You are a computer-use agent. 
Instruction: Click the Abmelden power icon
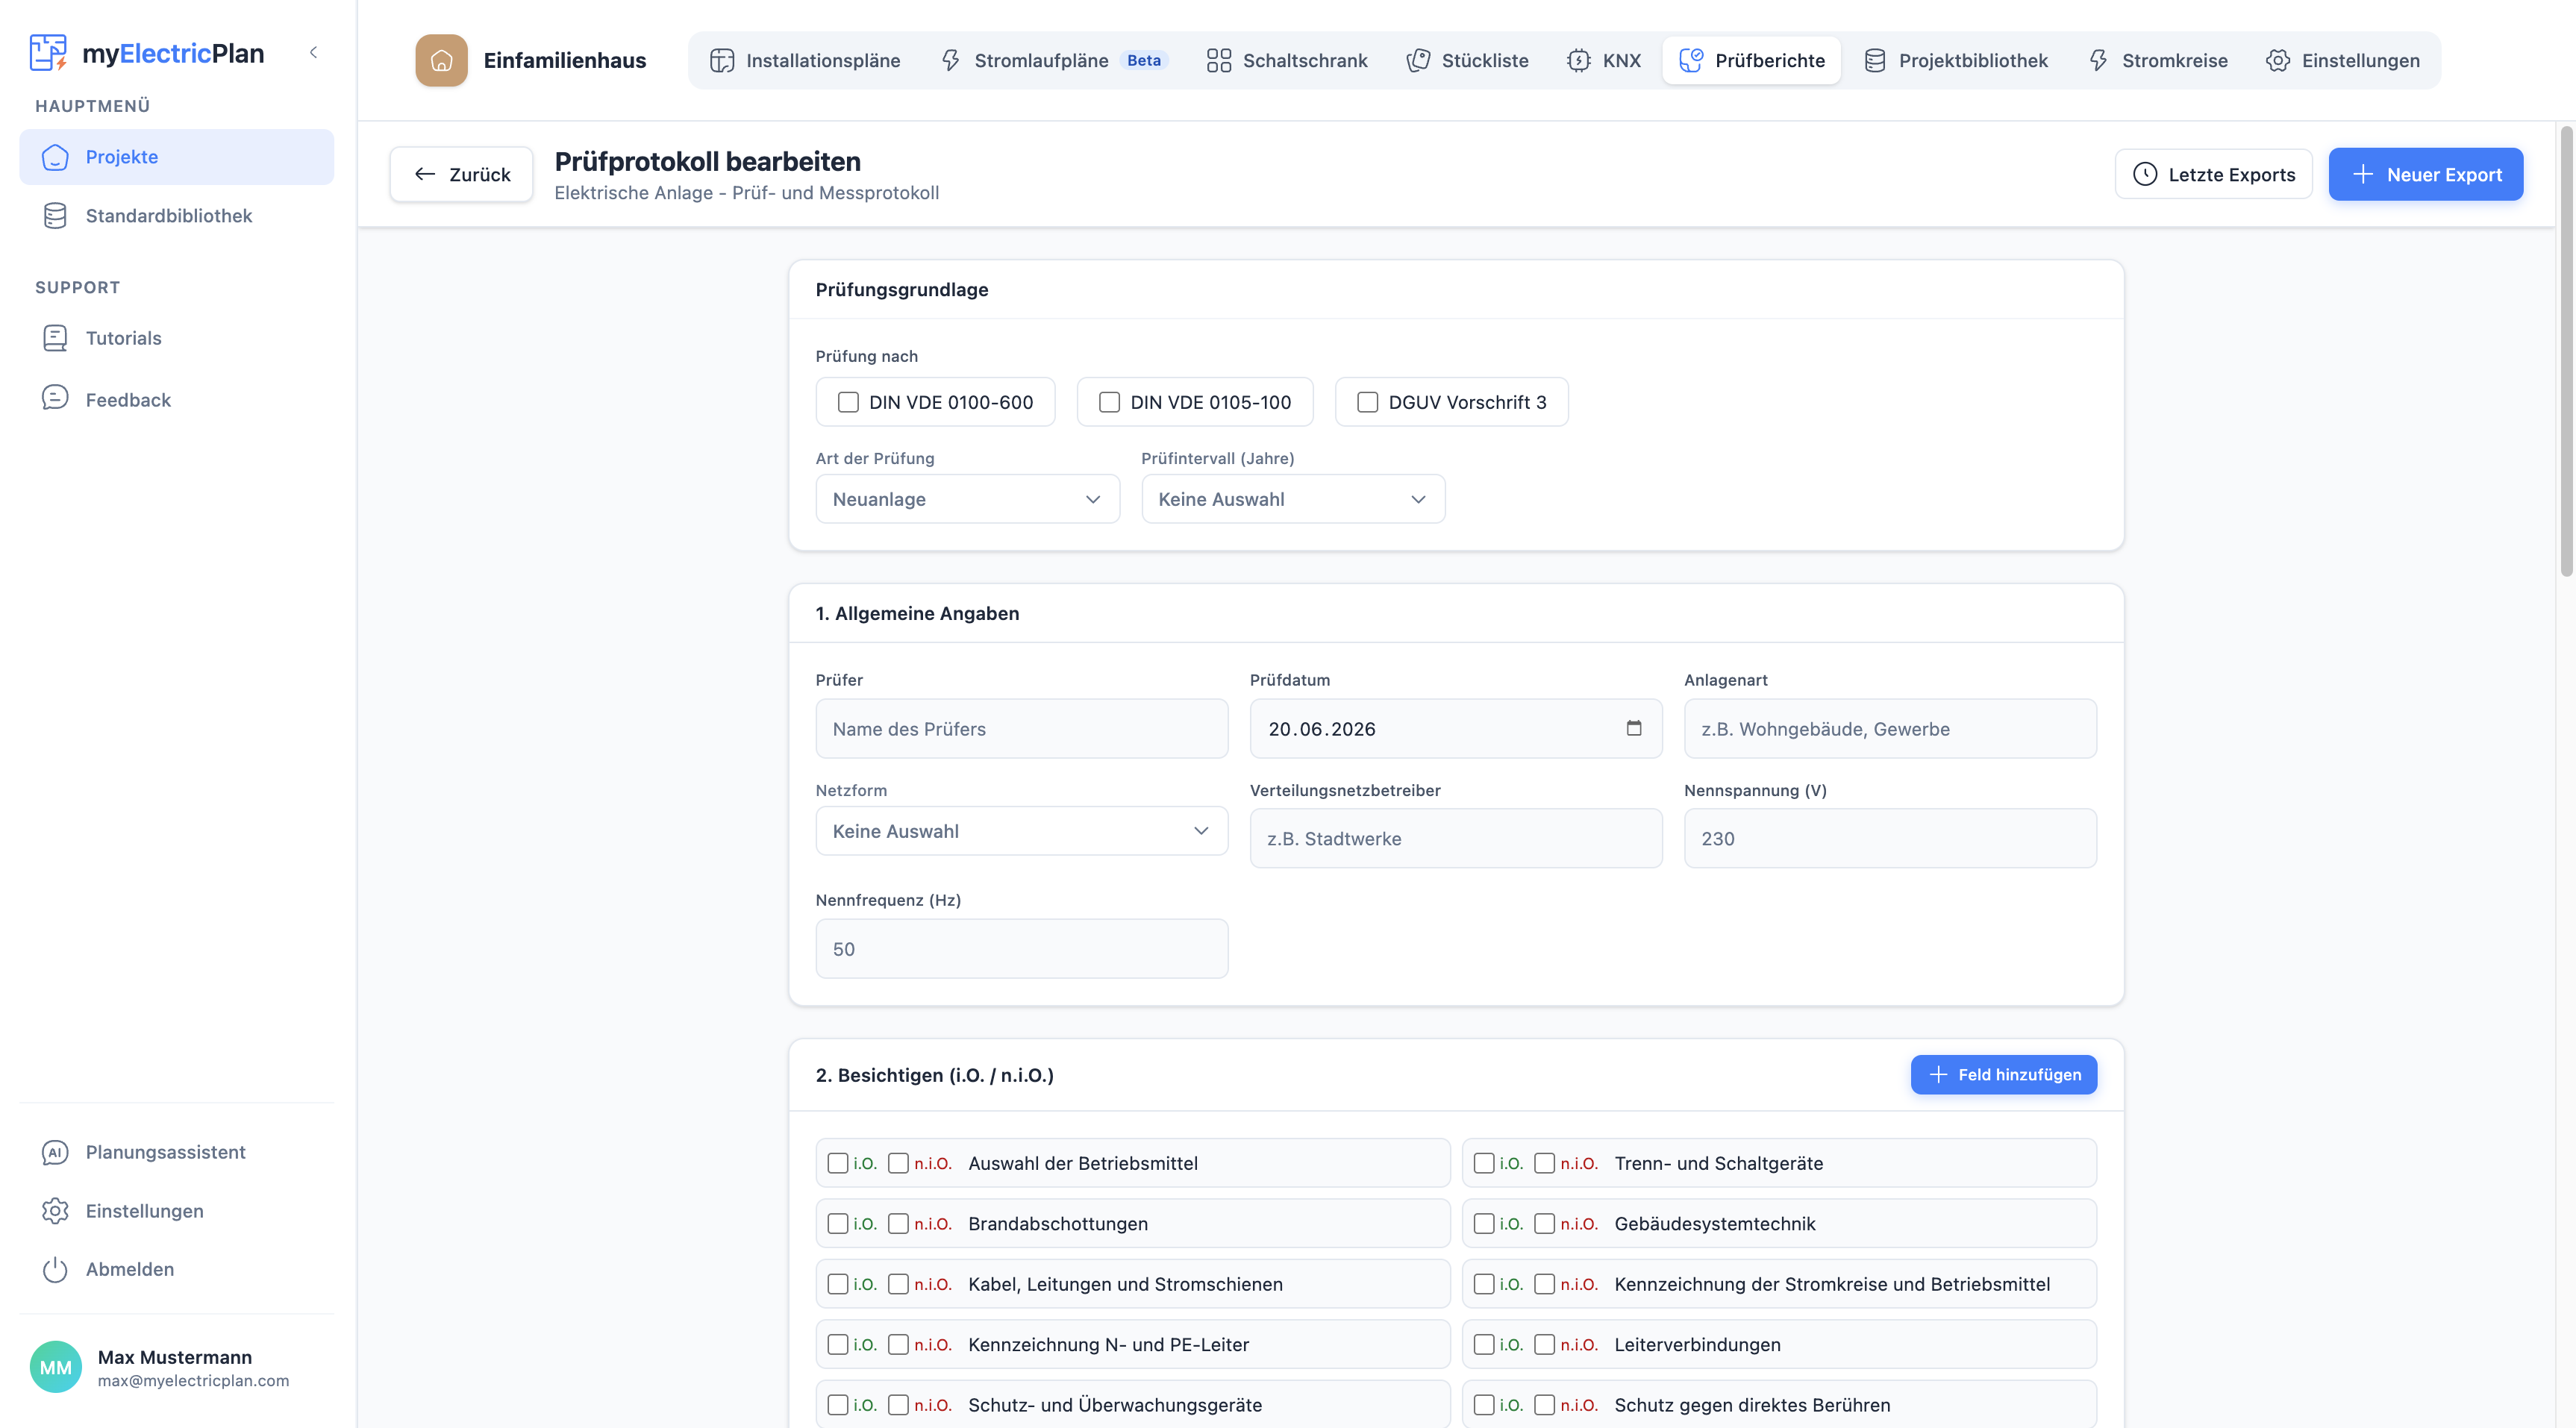55,1269
